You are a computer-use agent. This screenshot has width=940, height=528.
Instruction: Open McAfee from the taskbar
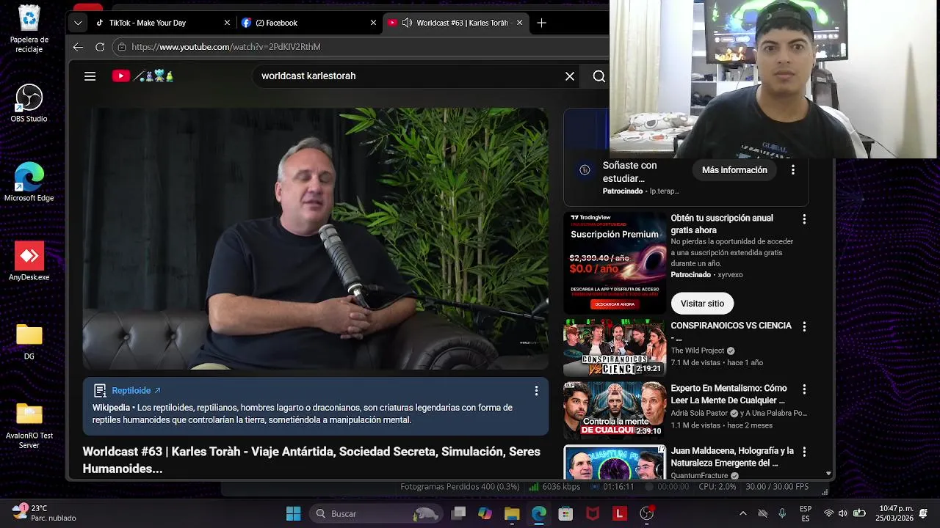[593, 513]
